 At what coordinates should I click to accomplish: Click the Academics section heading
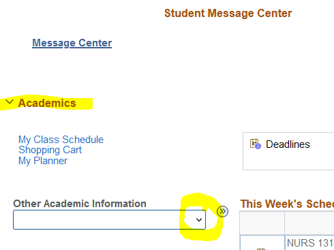pyautogui.click(x=47, y=103)
